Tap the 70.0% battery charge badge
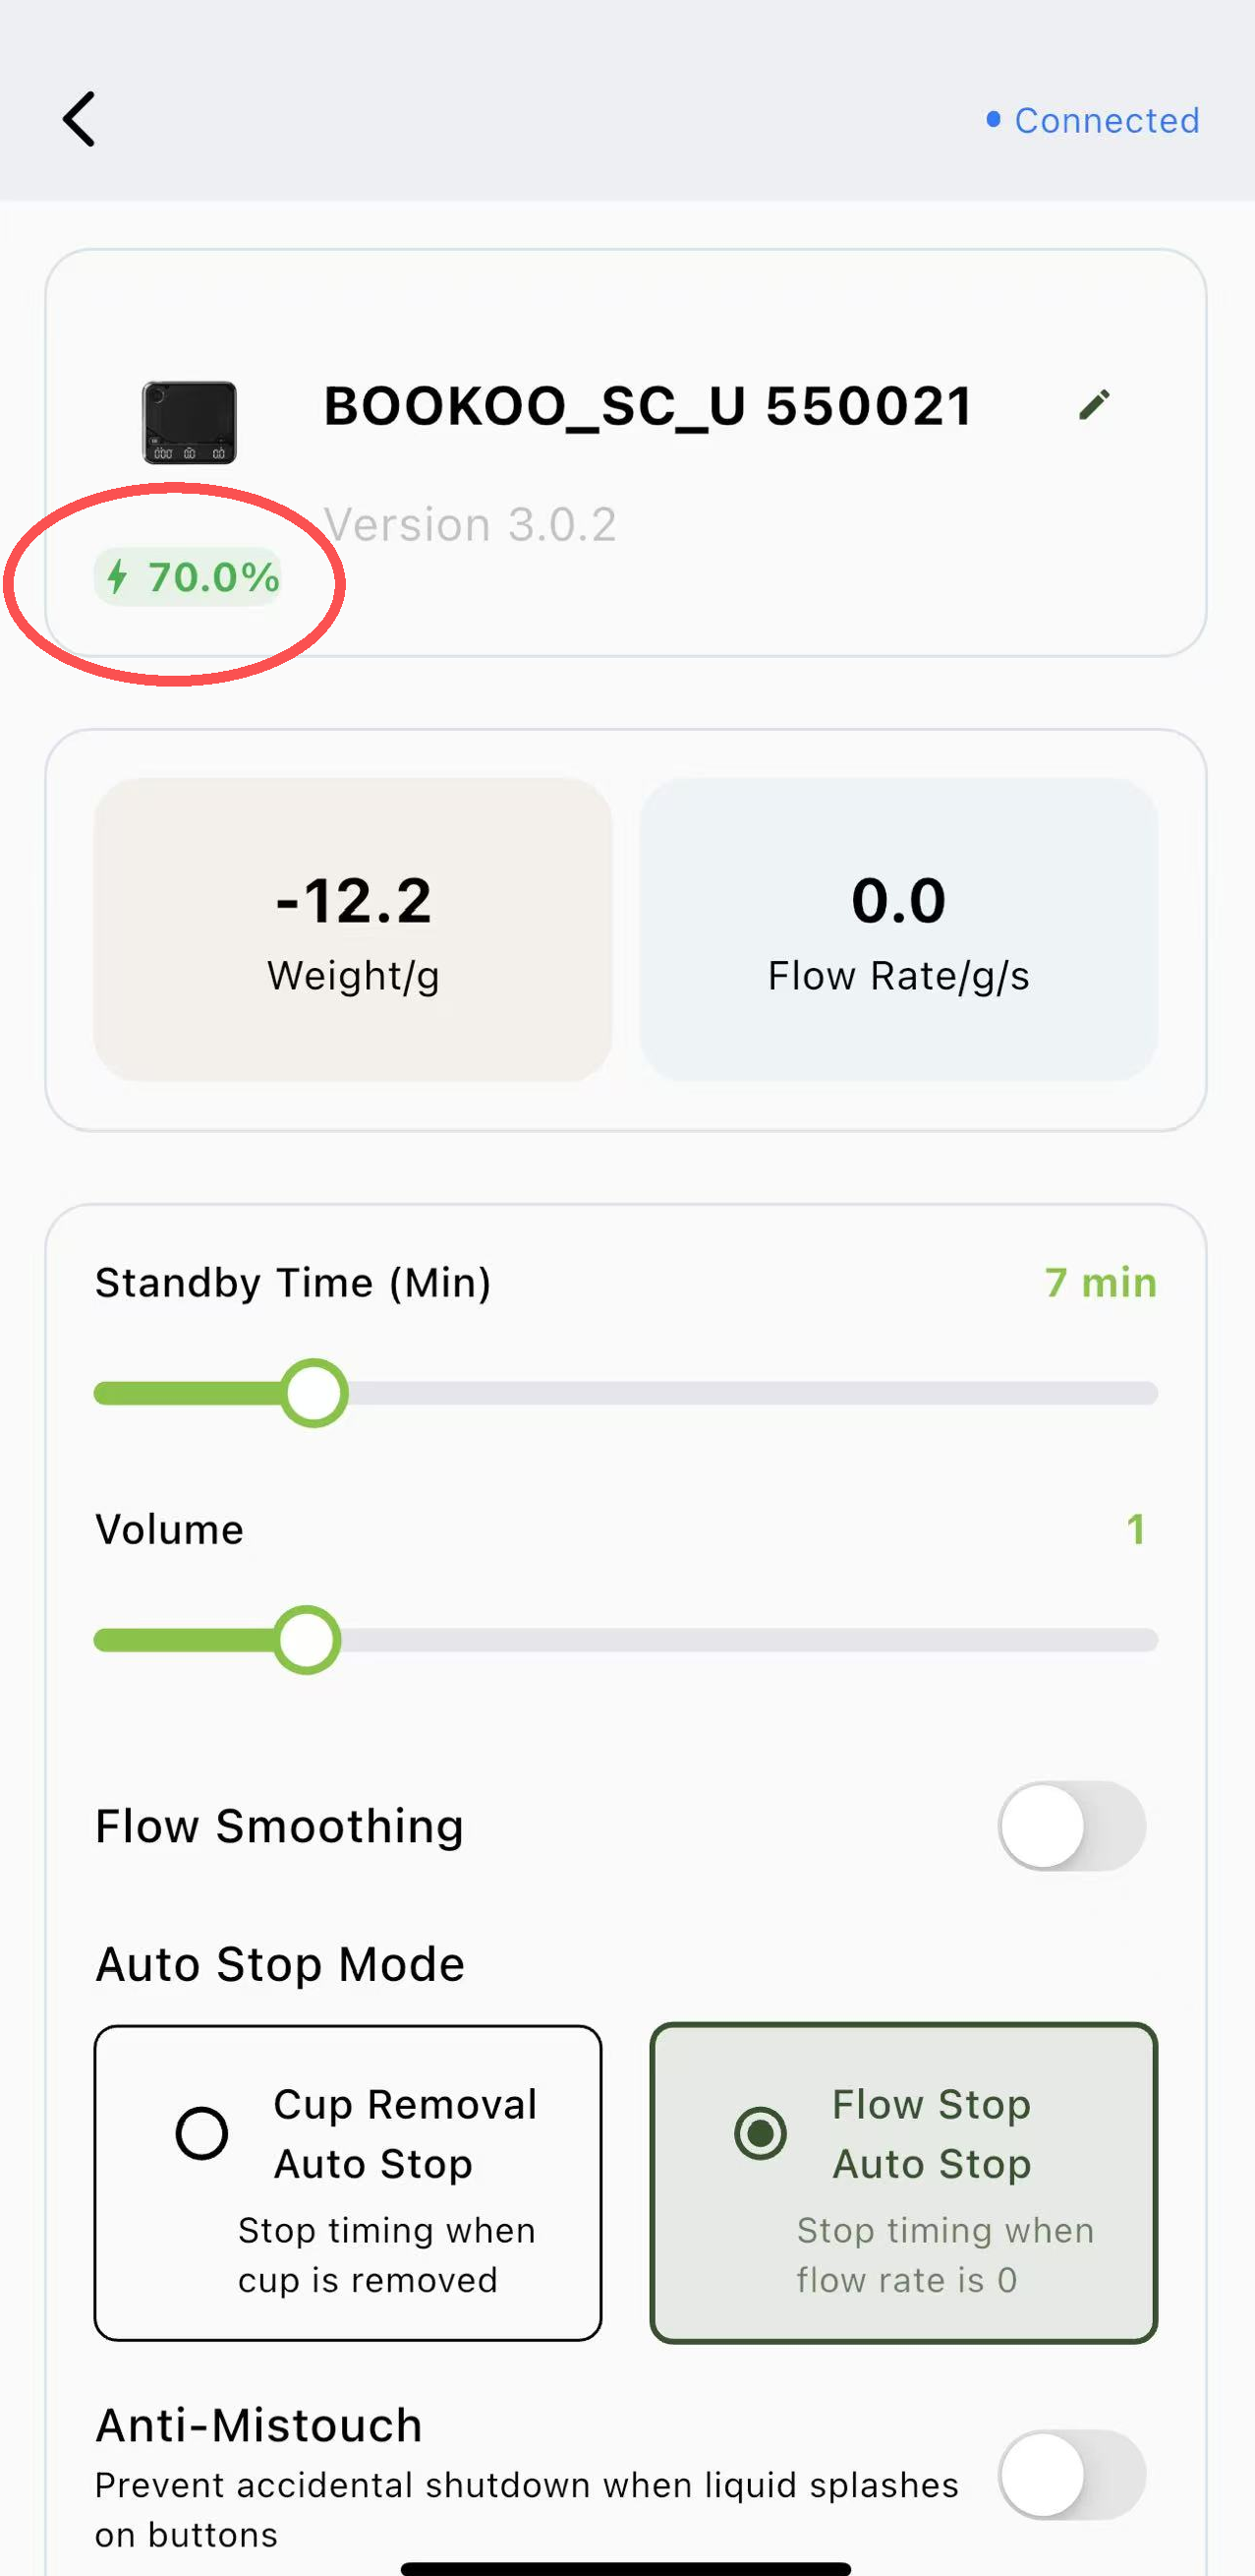Screen dimensions: 1255x2576 pos(189,577)
